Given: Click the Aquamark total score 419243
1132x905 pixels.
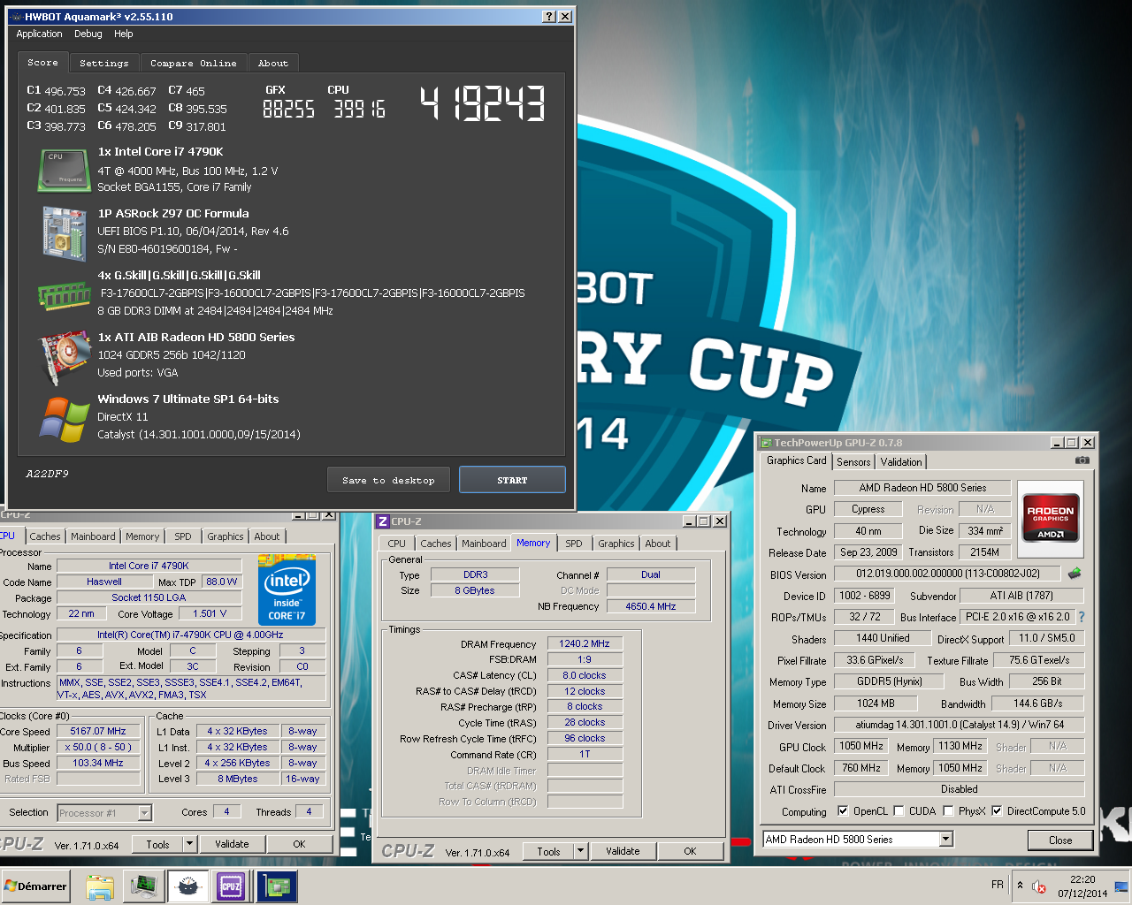Looking at the screenshot, I should pyautogui.click(x=483, y=103).
